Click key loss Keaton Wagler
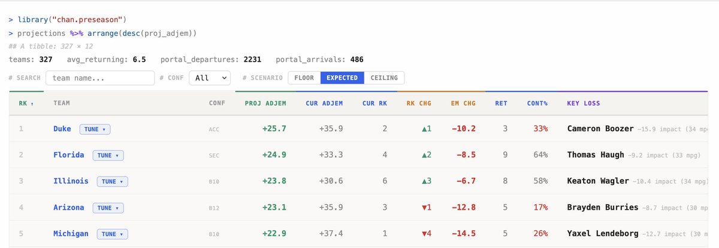This screenshot has width=719, height=248. point(598,181)
